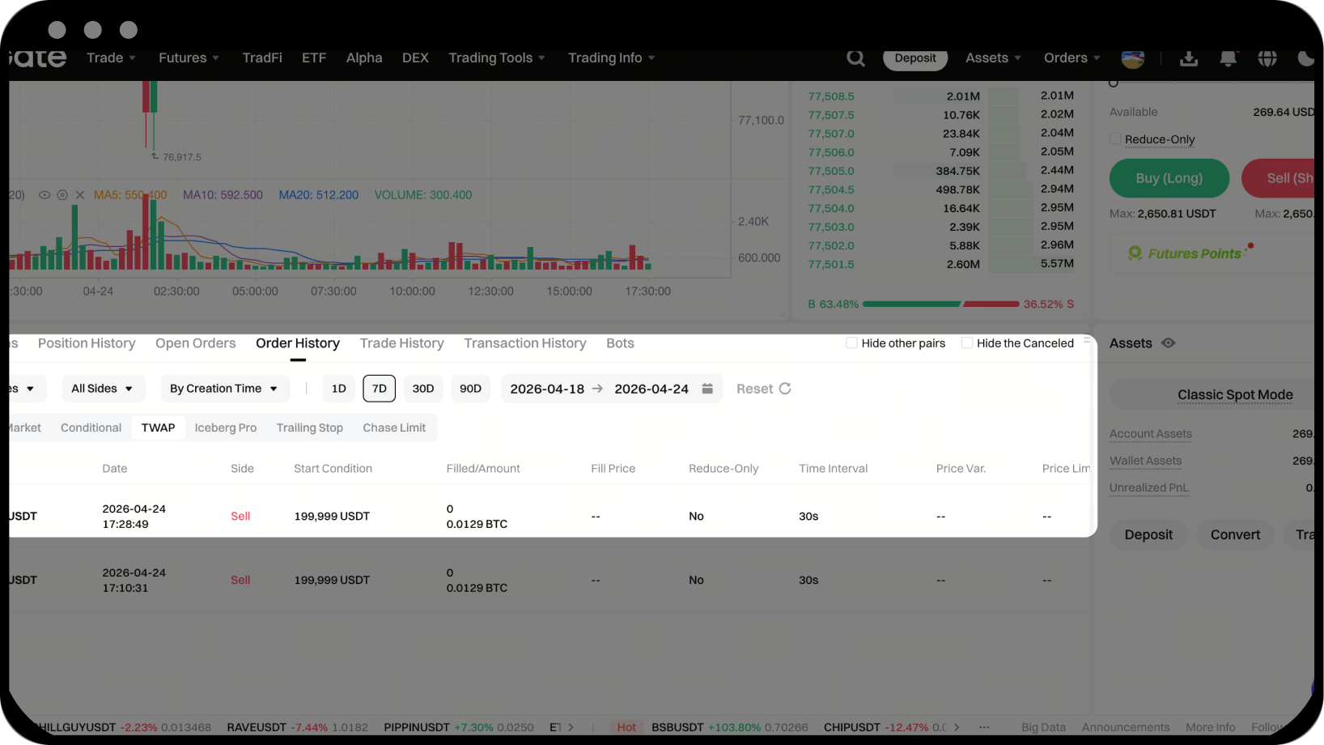Screen dimensions: 1324x745
Task: Open the notifications bell
Action: click(x=1228, y=58)
